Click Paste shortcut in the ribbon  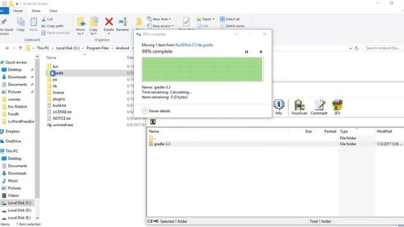pyautogui.click(x=56, y=33)
